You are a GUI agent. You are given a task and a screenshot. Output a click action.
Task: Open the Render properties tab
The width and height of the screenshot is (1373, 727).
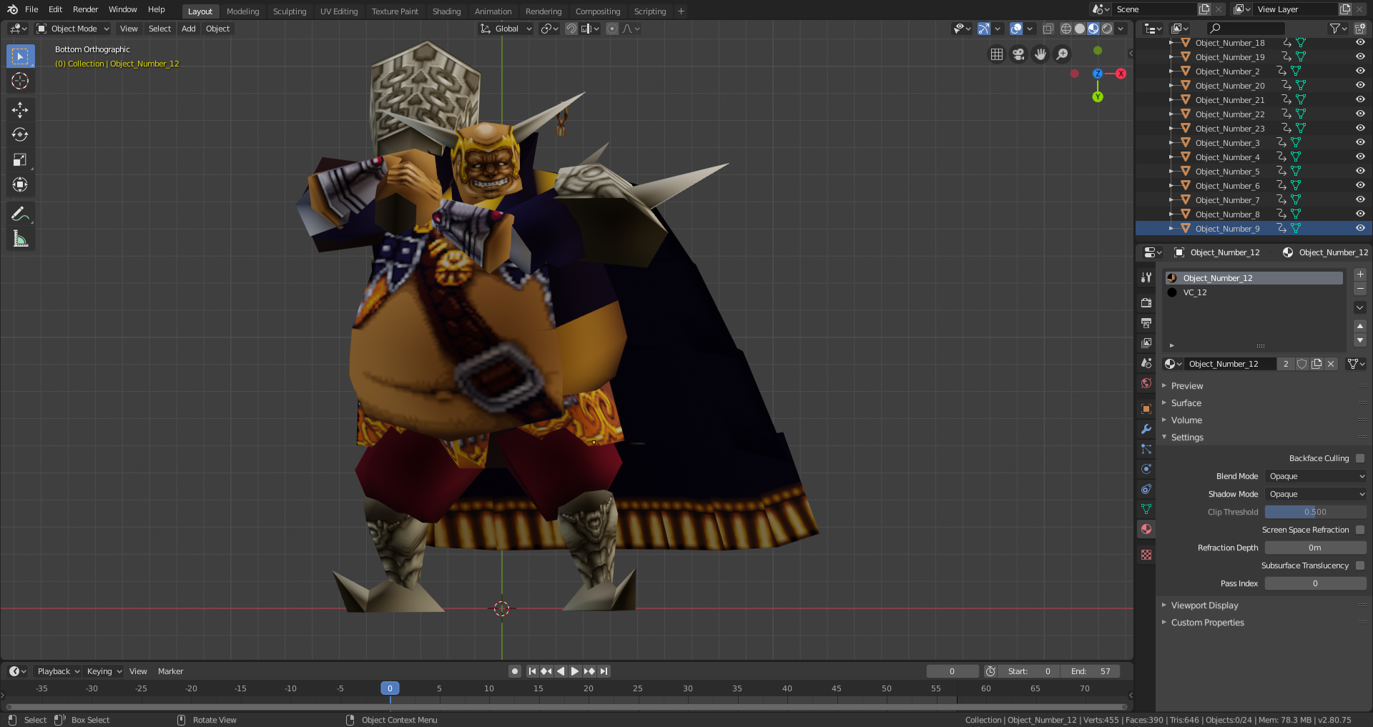[x=1146, y=303]
